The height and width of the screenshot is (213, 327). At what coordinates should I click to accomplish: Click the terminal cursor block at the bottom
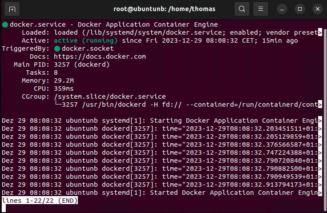(x=4, y=209)
